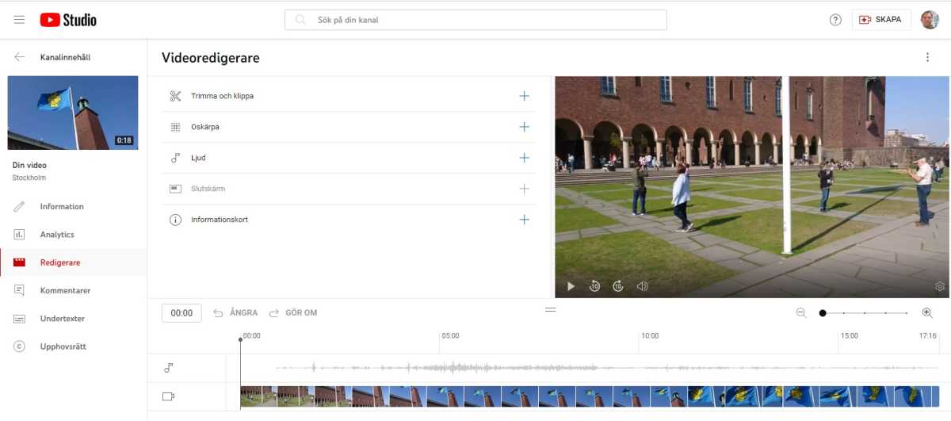Add Oskärpa blur with plus
This screenshot has height=421, width=951.
pos(524,127)
